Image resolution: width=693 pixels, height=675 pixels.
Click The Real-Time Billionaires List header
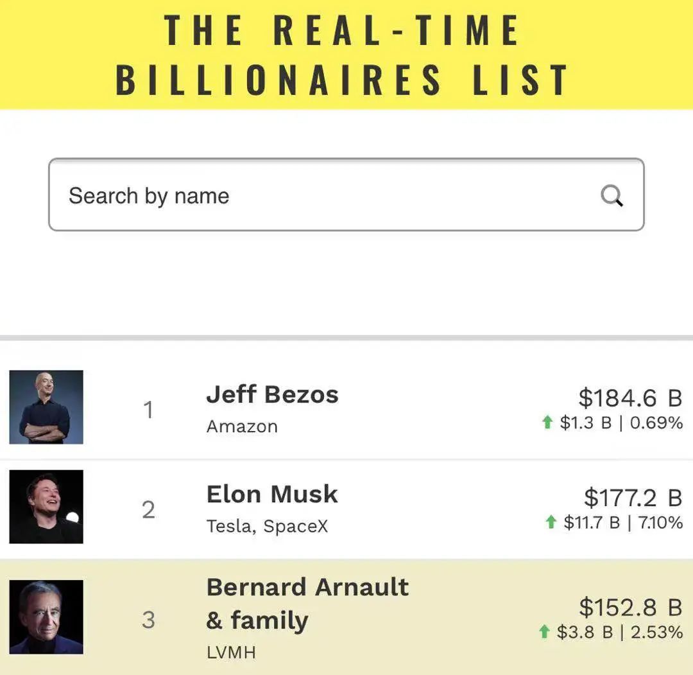[x=343, y=54]
